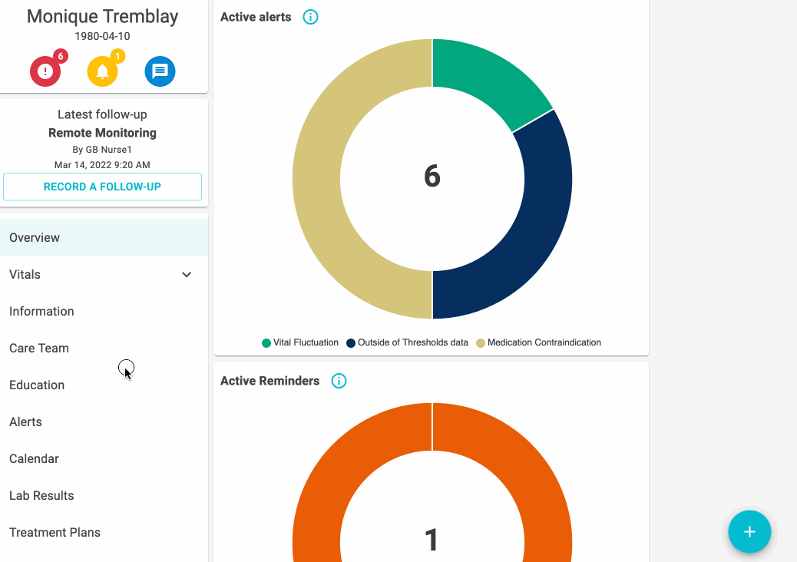Select Overview in the sidebar
This screenshot has width=797, height=562.
click(104, 237)
